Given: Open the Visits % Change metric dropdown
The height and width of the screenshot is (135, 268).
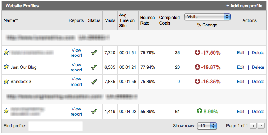Looking at the screenshot, I should [207, 17].
